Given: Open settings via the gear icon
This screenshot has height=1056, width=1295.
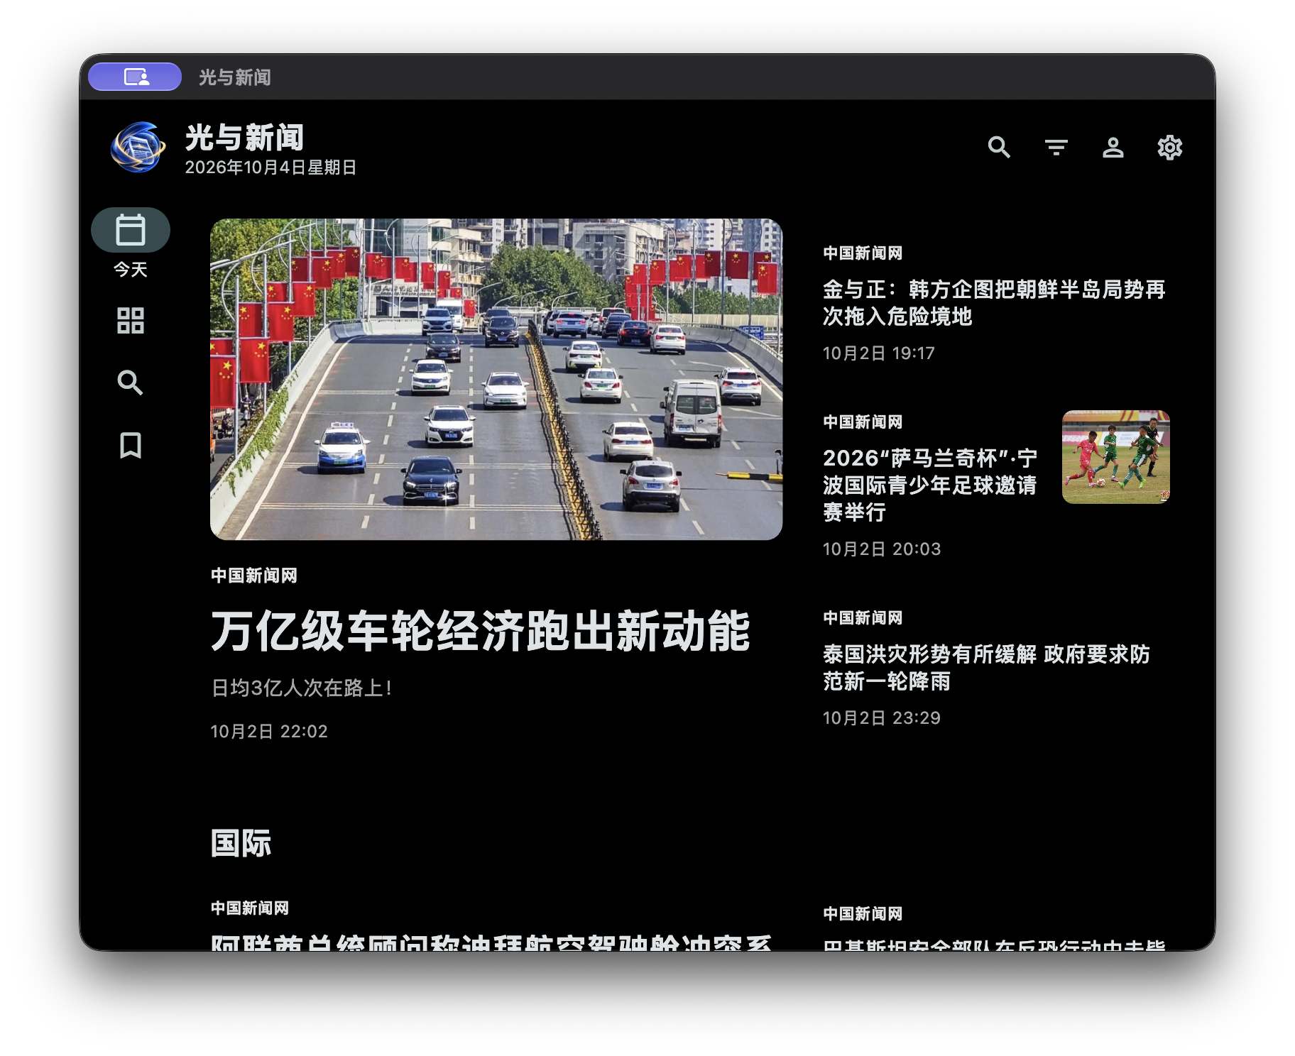Looking at the screenshot, I should [x=1169, y=148].
